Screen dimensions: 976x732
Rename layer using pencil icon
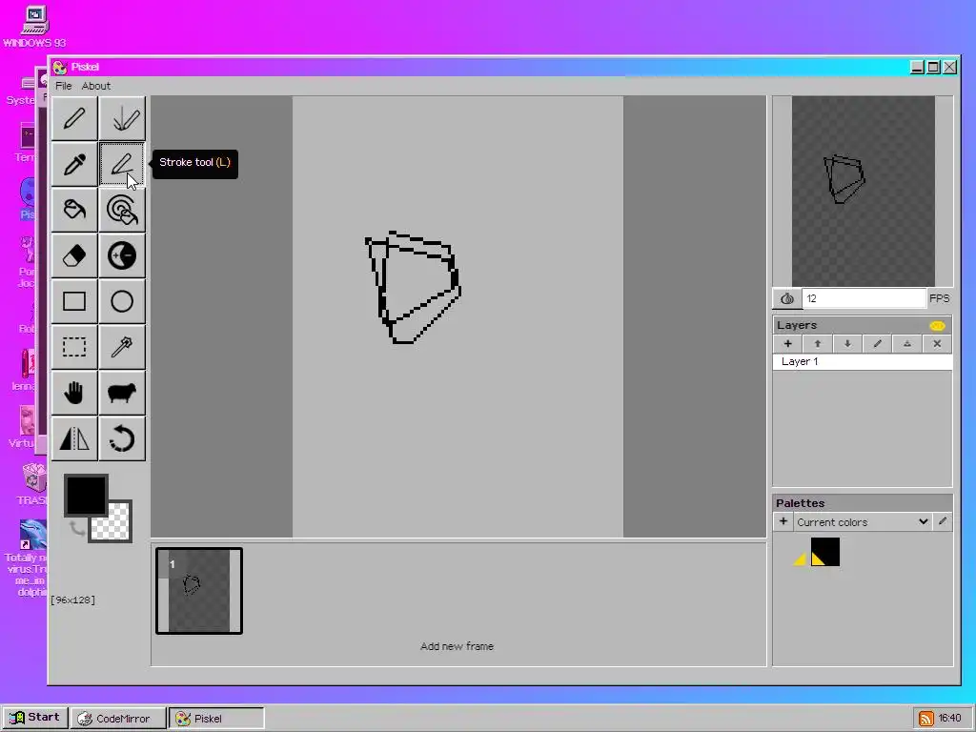click(878, 343)
